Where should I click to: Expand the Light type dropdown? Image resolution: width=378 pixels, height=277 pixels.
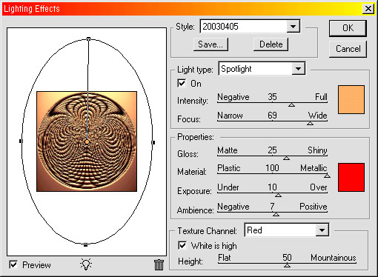pos(298,69)
